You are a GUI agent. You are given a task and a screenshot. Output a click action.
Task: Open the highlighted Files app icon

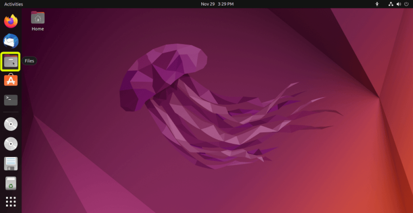click(11, 61)
